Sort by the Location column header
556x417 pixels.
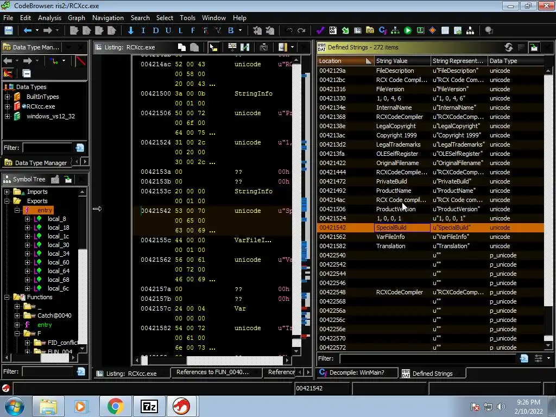coord(345,61)
